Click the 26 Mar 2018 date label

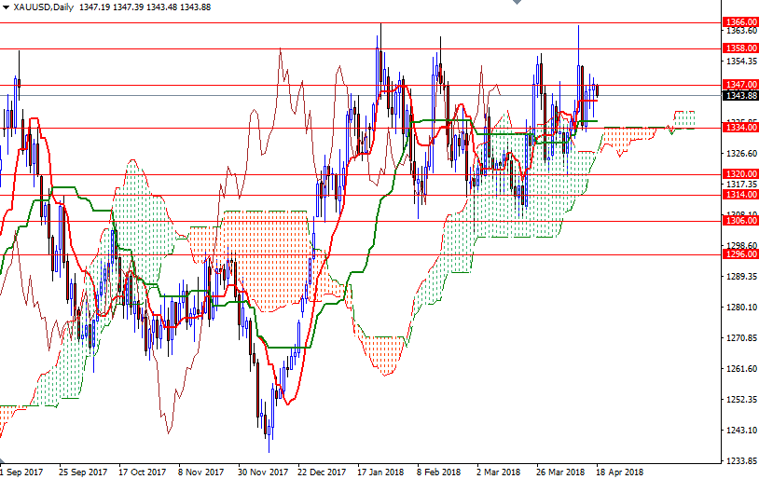(x=560, y=472)
